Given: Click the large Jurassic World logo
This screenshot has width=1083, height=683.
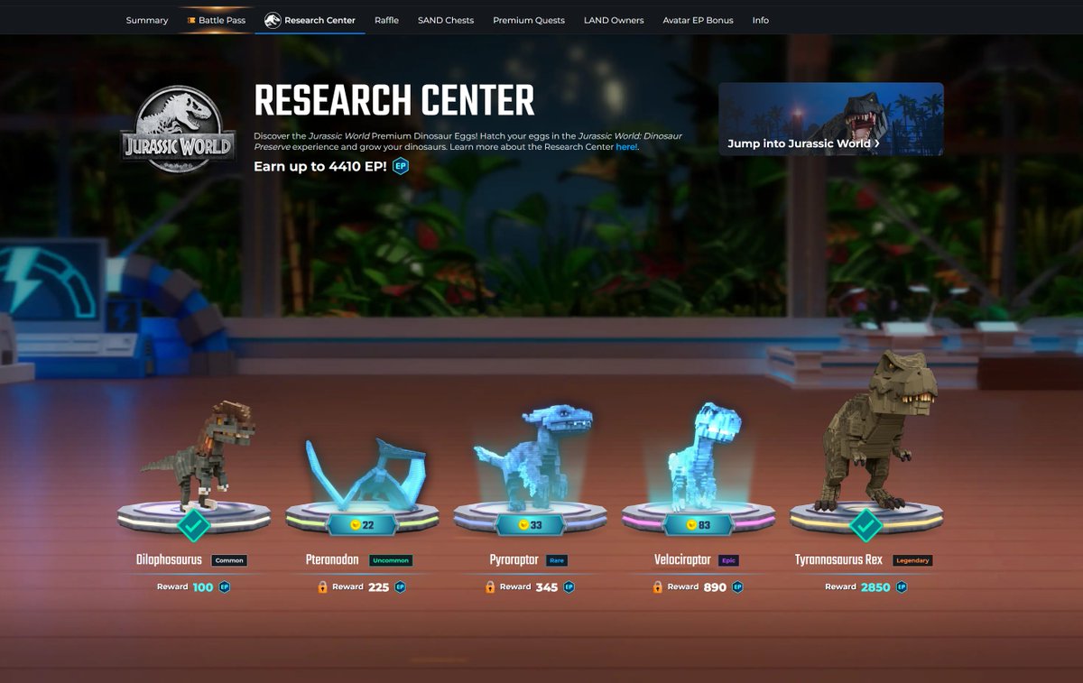Looking at the screenshot, I should (179, 128).
